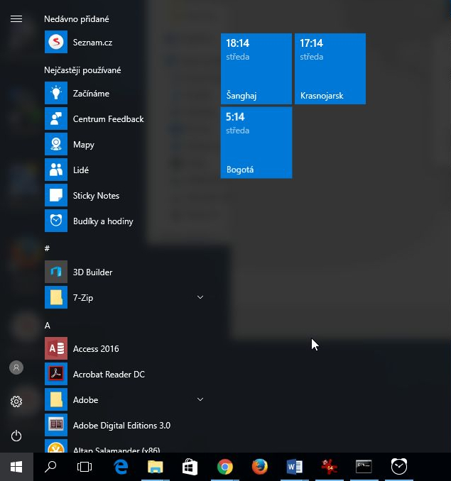Click the 7-Zip folder icon
The image size is (451, 481).
56,297
